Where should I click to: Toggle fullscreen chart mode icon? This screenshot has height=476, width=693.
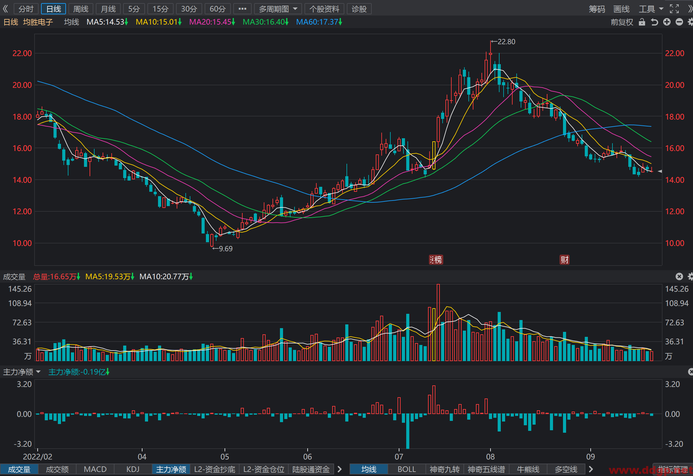point(674,9)
